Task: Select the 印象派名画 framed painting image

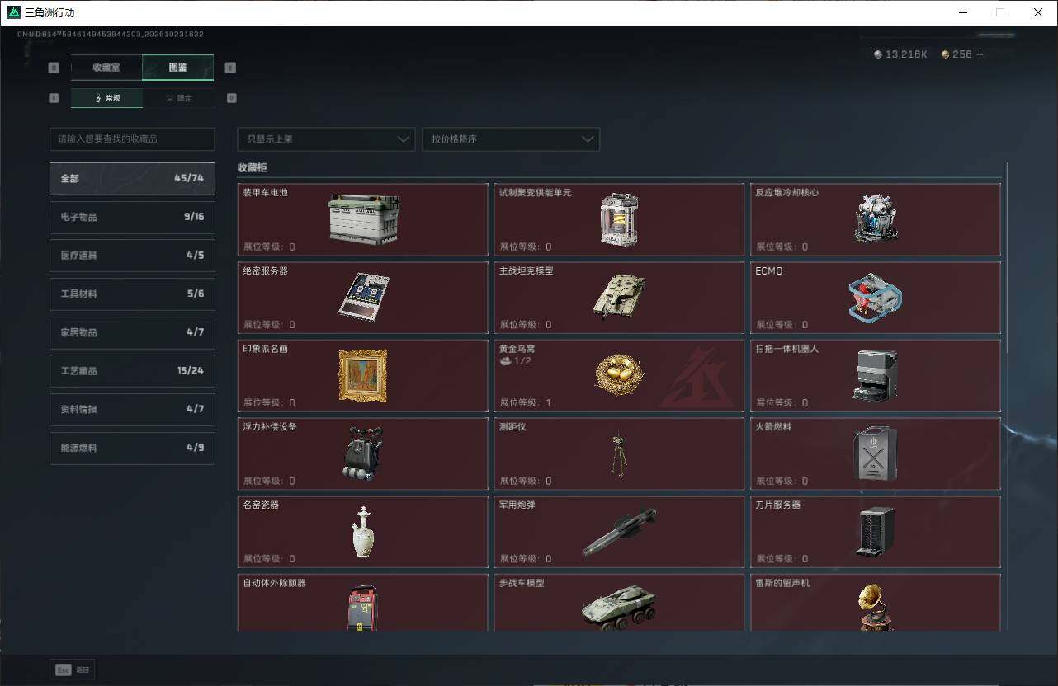Action: [363, 375]
